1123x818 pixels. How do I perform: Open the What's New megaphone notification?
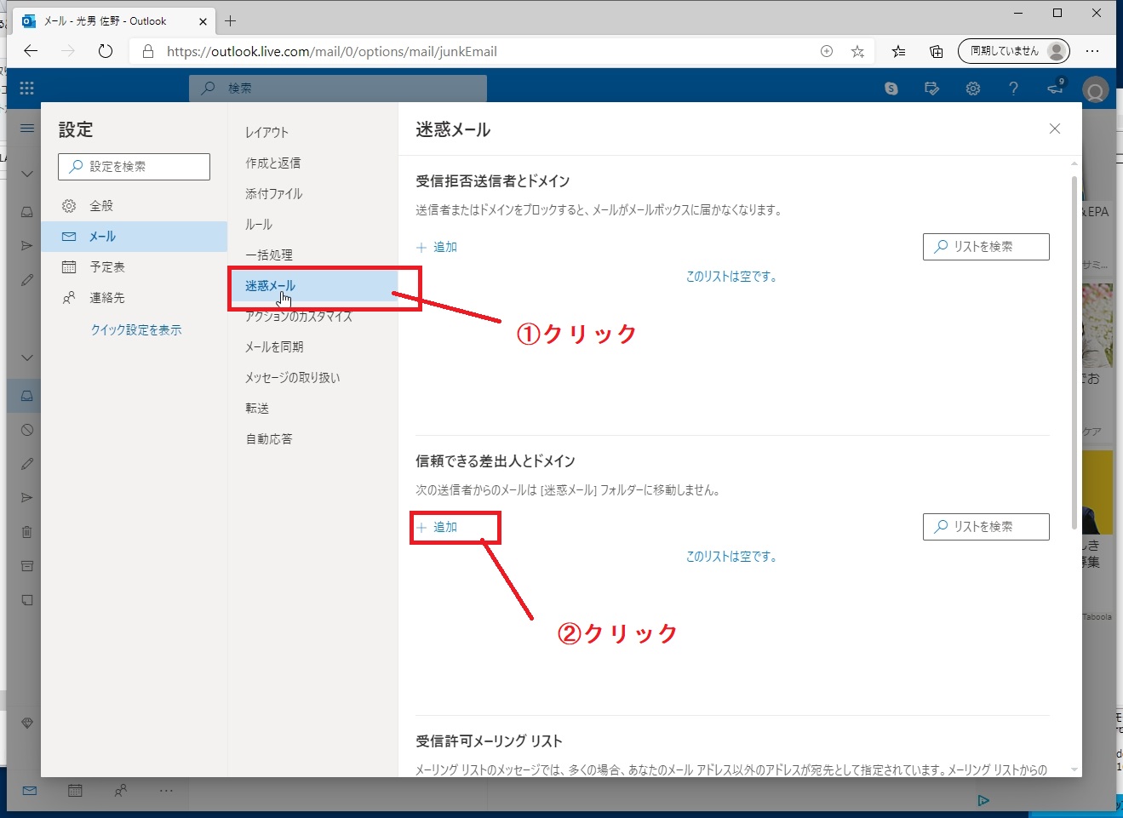click(x=1054, y=88)
